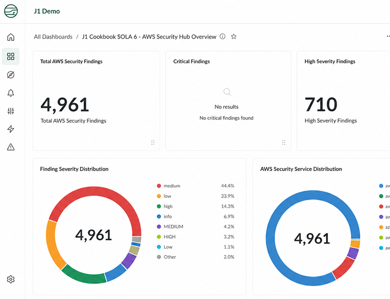Screen dimensions: 390x299
Task: Click the JupiterOne logo icon
Action: (x=11, y=11)
